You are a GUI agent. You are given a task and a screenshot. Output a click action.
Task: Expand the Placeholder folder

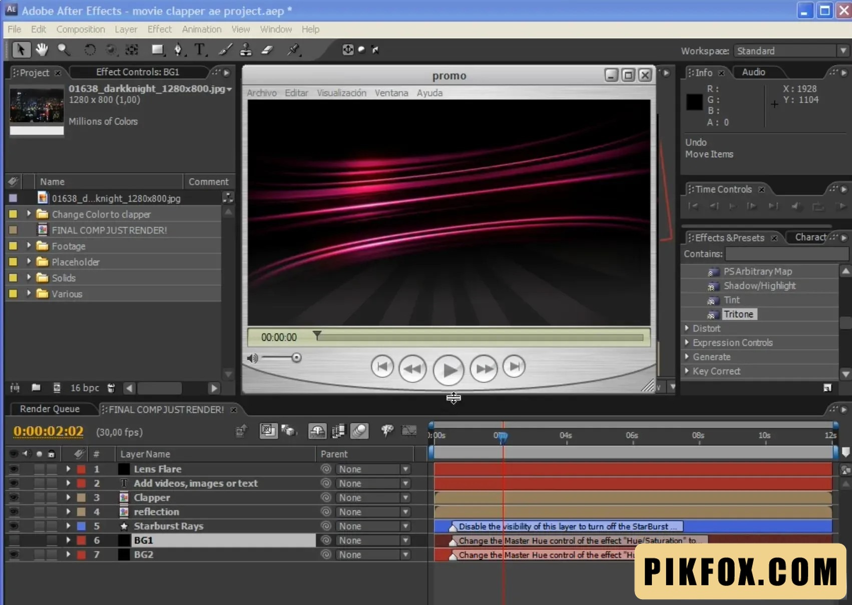coord(29,262)
